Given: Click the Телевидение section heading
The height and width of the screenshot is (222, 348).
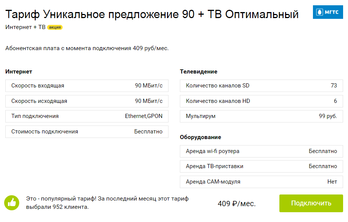Looking at the screenshot, I should [198, 72].
